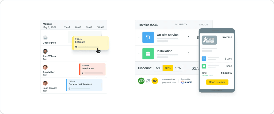
Task: Open the 8:30 AM Installation job card
Action: [x=92, y=69]
